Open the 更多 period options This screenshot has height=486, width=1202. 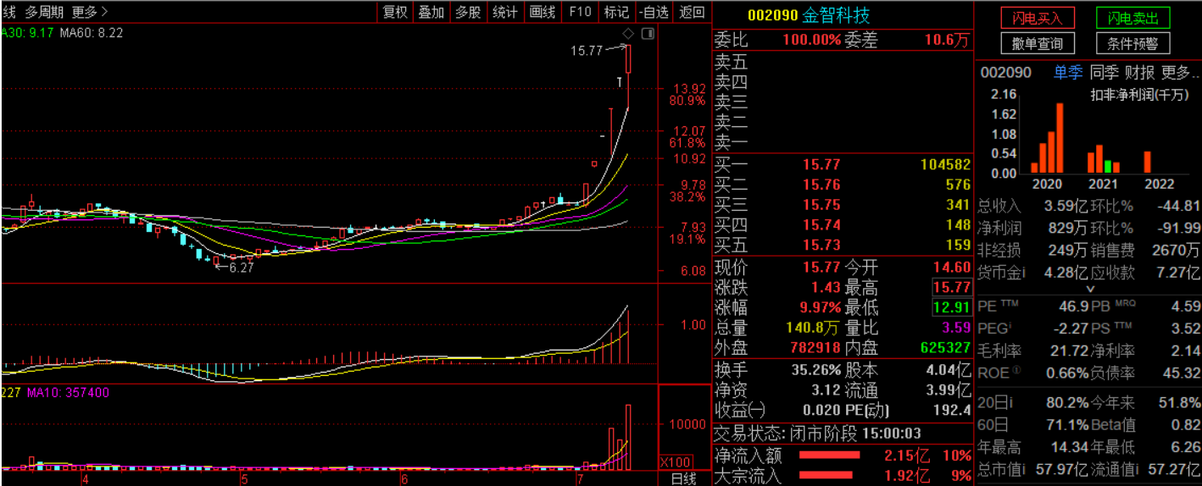pos(90,12)
